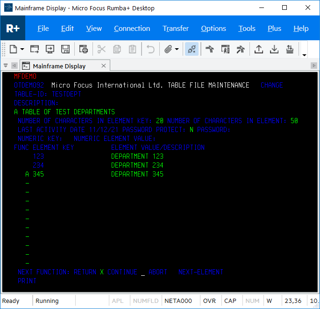Image resolution: width=320 pixels, height=309 pixels.
Task: Expand the New session dropdown arrow
Action: click(22, 49)
